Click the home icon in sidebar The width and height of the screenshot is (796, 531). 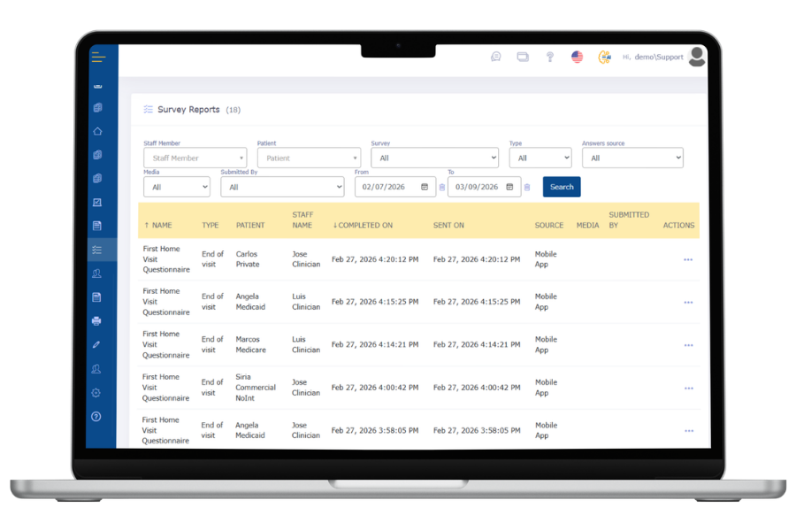click(97, 131)
